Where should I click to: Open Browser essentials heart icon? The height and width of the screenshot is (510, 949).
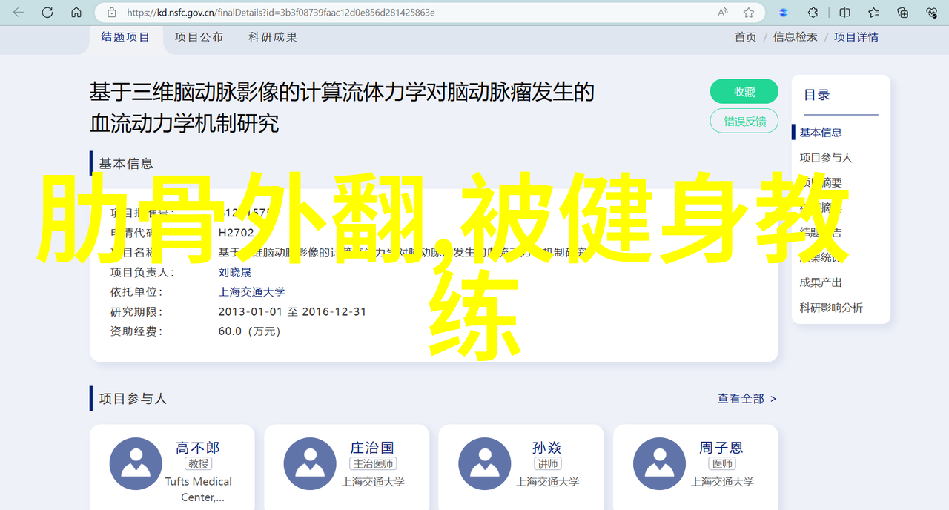(932, 13)
